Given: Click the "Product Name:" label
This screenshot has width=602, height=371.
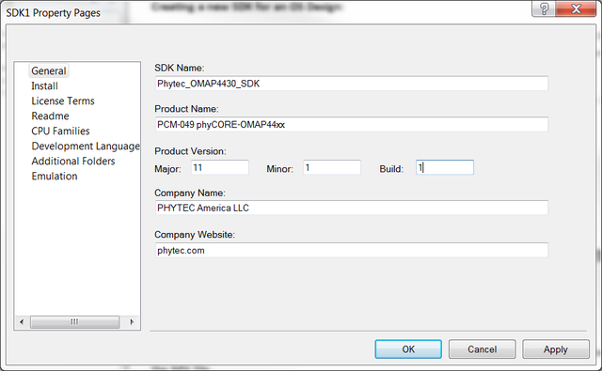Looking at the screenshot, I should click(186, 109).
